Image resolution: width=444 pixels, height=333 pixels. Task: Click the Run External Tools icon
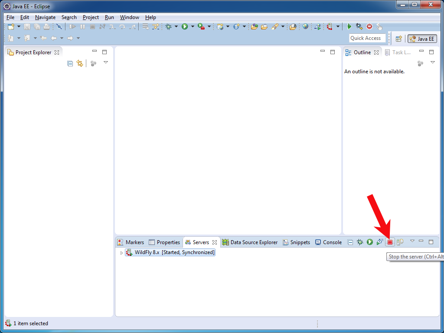(x=201, y=26)
